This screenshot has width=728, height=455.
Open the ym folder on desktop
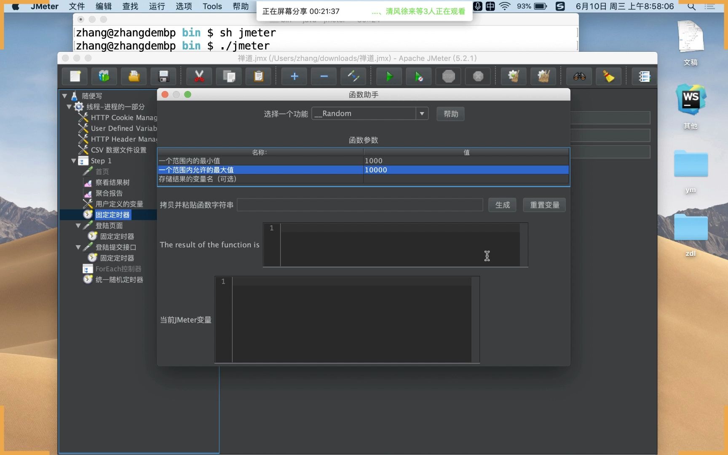[x=691, y=163]
